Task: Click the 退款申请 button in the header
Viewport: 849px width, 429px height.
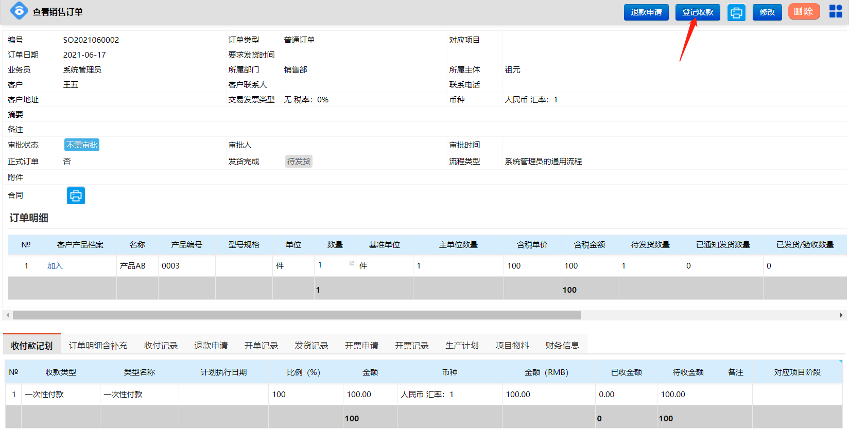Action: 646,12
